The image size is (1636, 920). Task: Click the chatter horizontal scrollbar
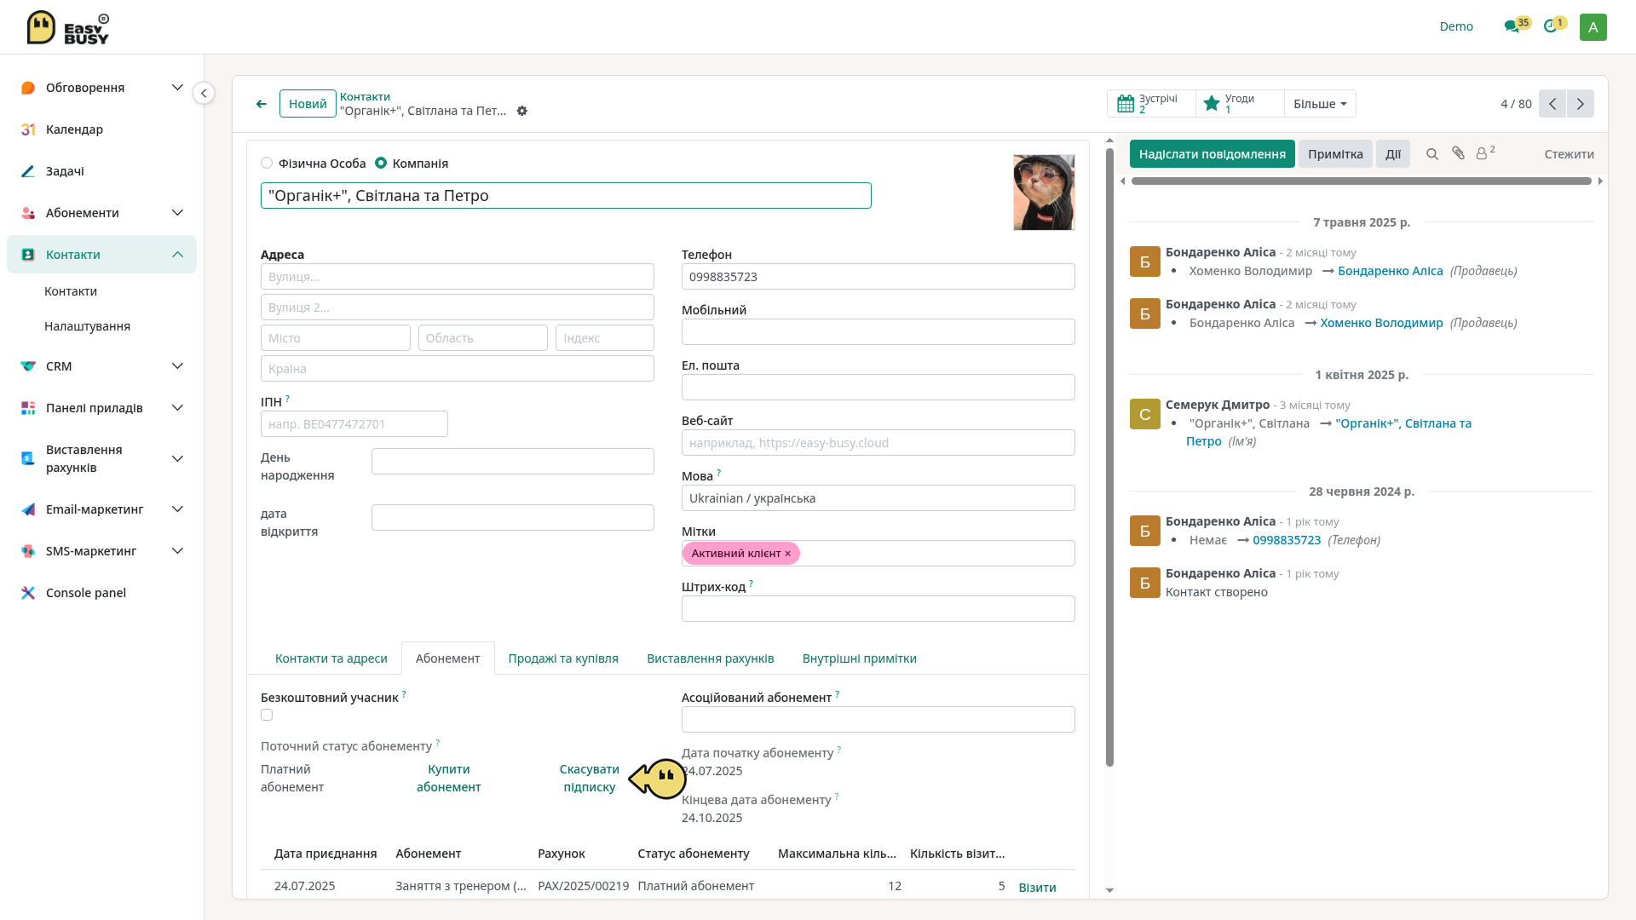coord(1361,181)
